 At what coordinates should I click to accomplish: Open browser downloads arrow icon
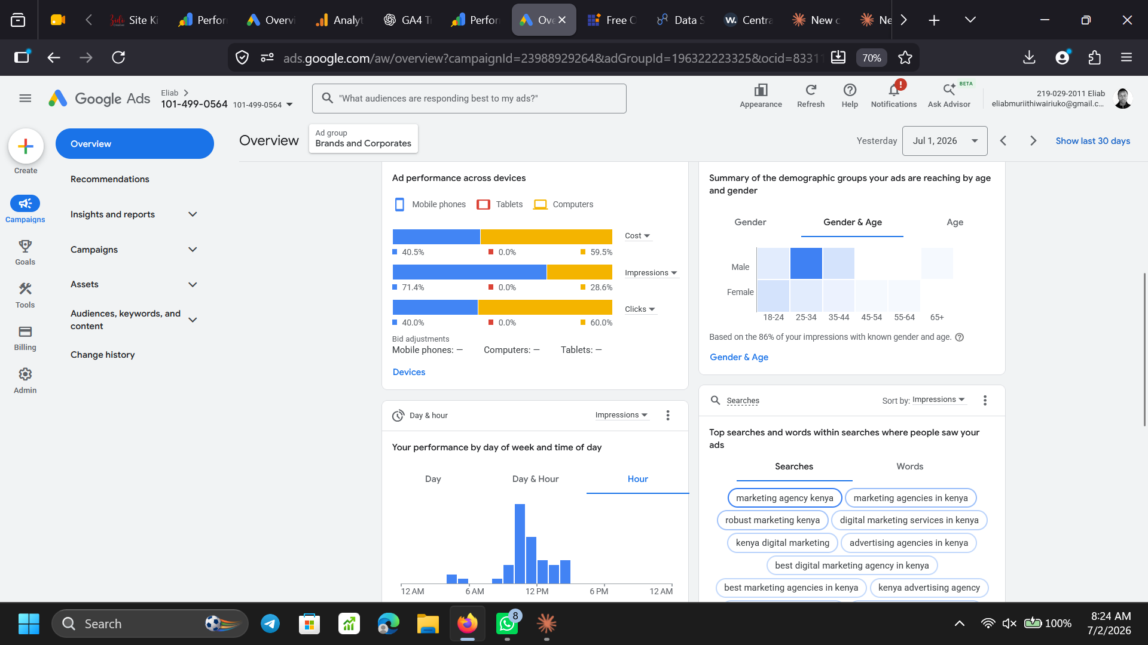1029,57
